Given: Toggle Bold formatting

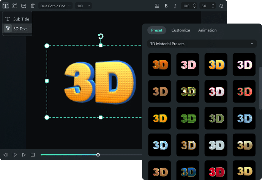Looking at the screenshot, I should pyautogui.click(x=166, y=6).
